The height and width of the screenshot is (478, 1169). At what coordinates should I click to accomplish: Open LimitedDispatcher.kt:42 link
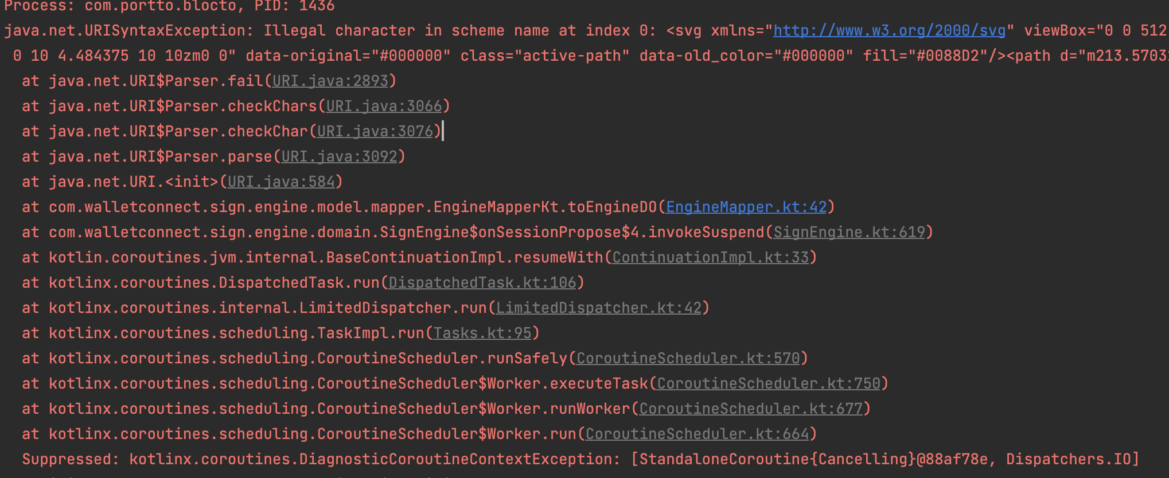pyautogui.click(x=599, y=308)
